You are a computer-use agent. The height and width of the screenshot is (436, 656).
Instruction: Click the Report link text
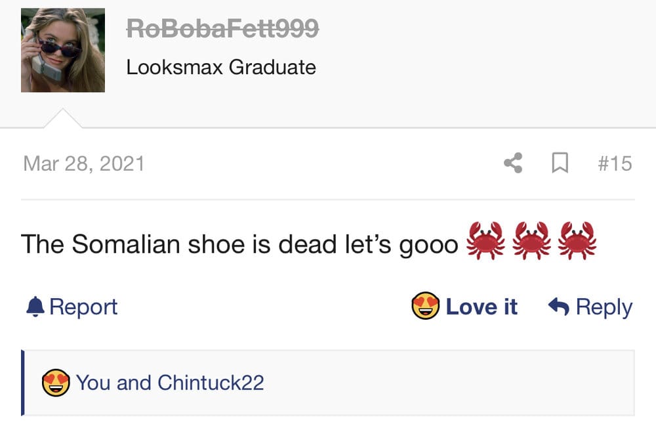pos(83,307)
